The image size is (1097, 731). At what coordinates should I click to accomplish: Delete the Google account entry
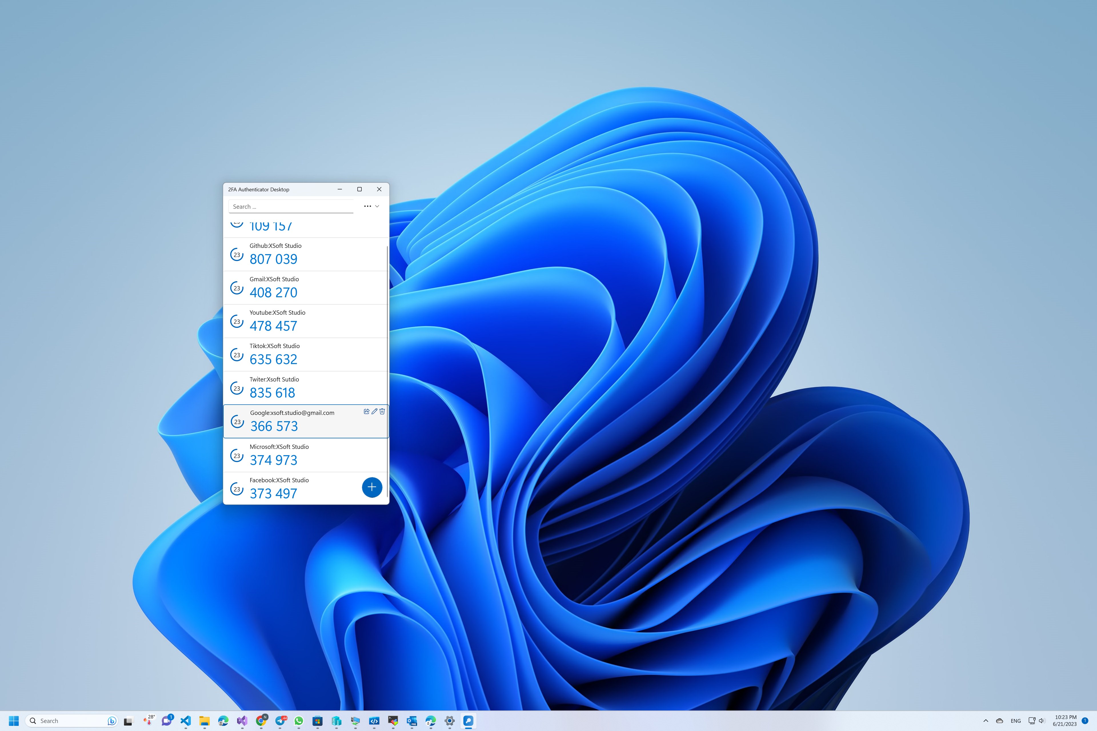click(x=382, y=411)
